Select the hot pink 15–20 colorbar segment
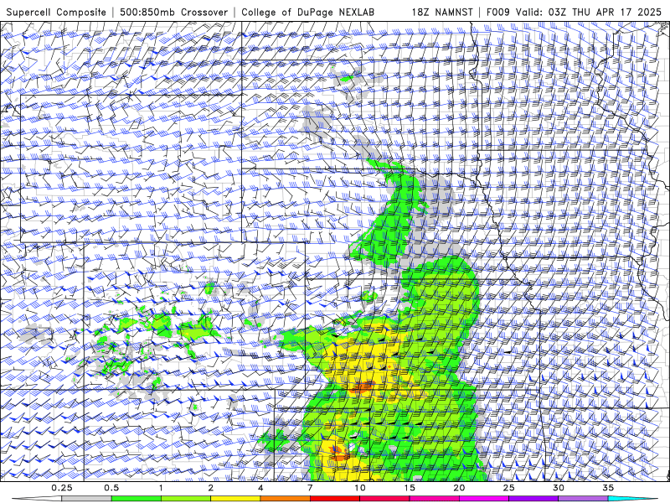The image size is (670, 503). pos(434,499)
